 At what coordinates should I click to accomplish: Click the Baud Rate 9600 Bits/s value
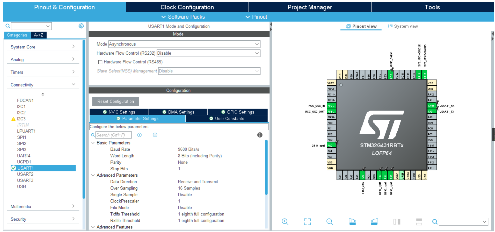pyautogui.click(x=188, y=149)
